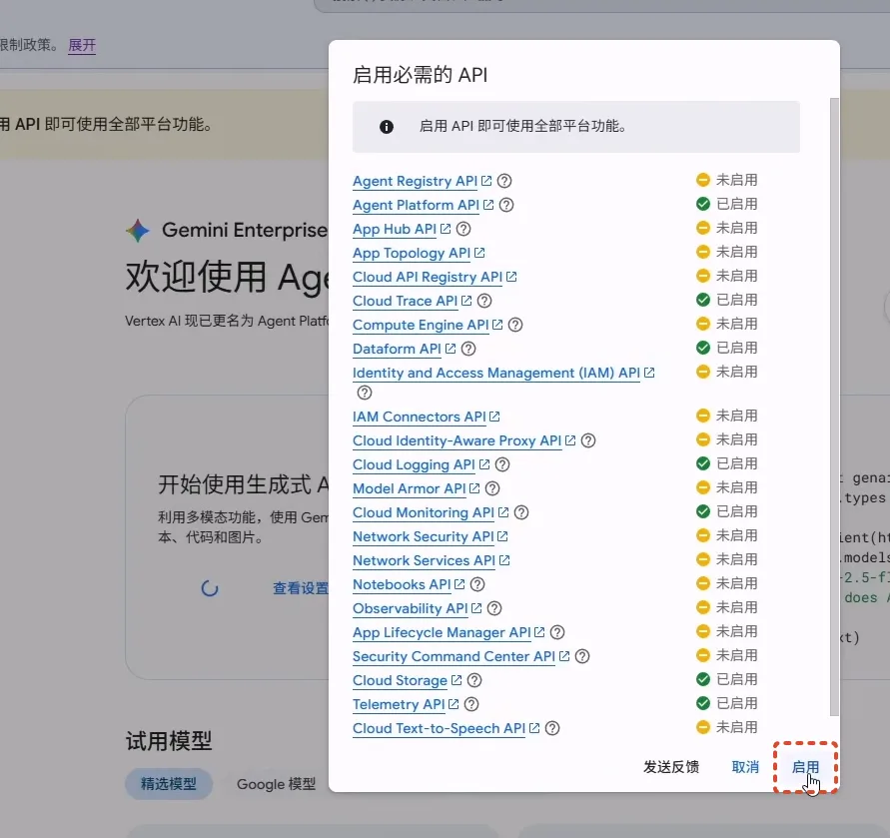Image resolution: width=890 pixels, height=838 pixels.
Task: Click the 已启用 status for Telemetry API
Action: [x=727, y=703]
